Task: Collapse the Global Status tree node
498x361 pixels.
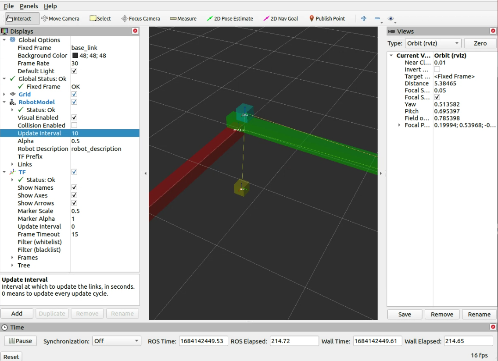Action: tap(4, 79)
